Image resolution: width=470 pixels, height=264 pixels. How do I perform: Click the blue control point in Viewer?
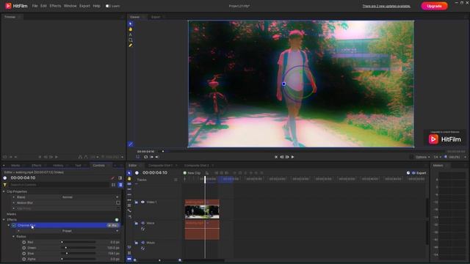(x=284, y=84)
